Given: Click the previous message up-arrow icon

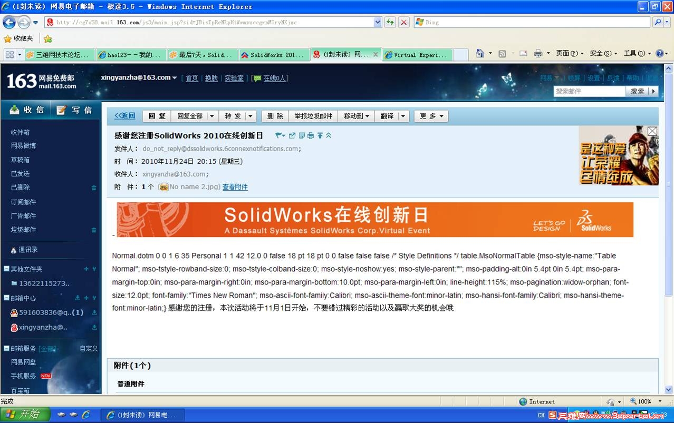Looking at the screenshot, I should (320, 136).
